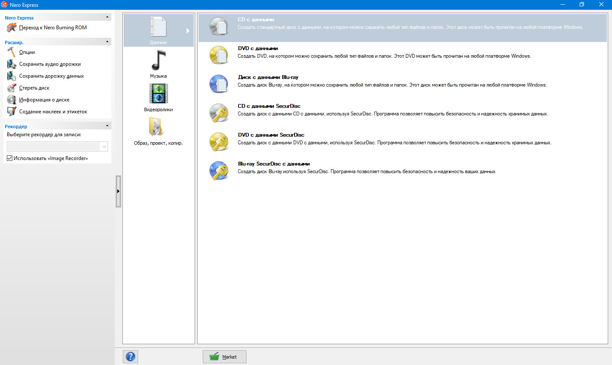This screenshot has width=612, height=365.
Task: Click the Информация о диске icon
Action: (11, 100)
